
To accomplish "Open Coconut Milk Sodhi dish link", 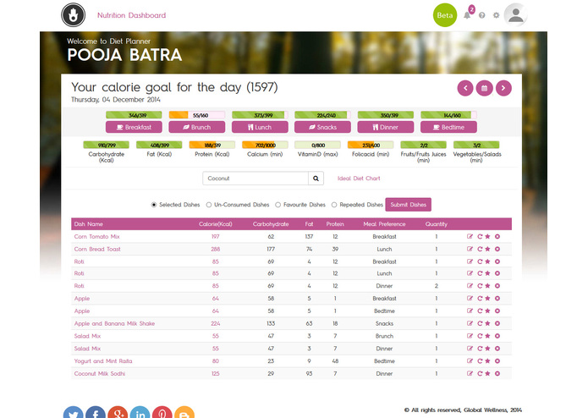I will pyautogui.click(x=100, y=374).
